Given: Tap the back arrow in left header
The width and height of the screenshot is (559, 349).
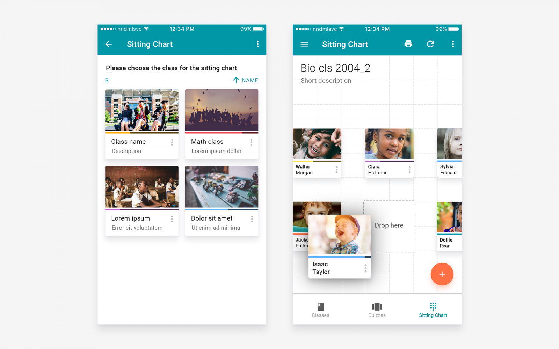Looking at the screenshot, I should pos(109,44).
